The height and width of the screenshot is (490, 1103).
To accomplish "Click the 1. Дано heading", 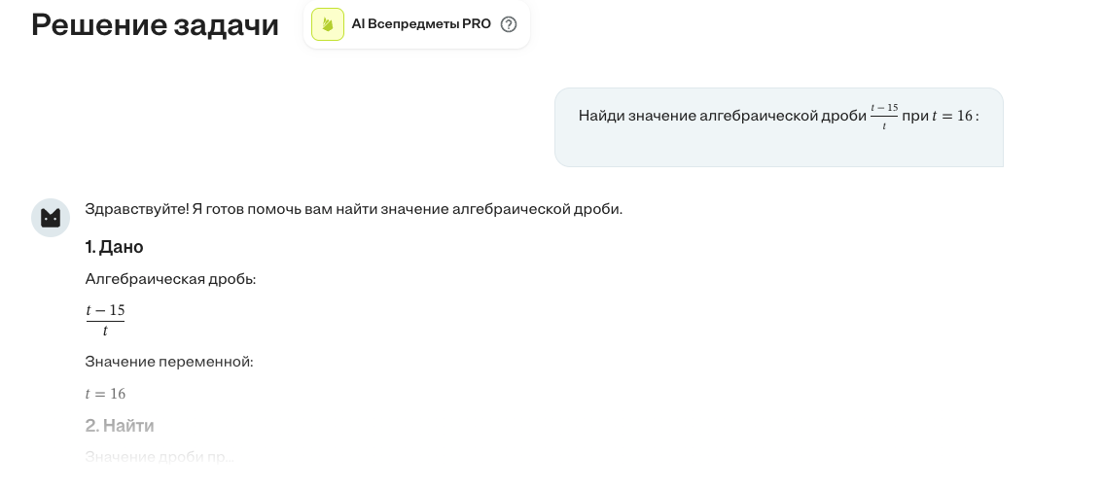I will click(114, 247).
